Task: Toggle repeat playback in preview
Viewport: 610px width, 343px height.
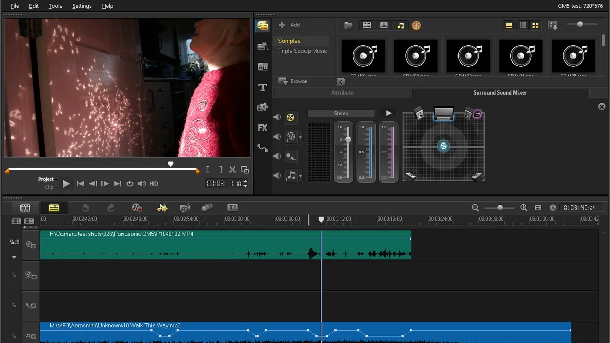Action: coord(130,184)
